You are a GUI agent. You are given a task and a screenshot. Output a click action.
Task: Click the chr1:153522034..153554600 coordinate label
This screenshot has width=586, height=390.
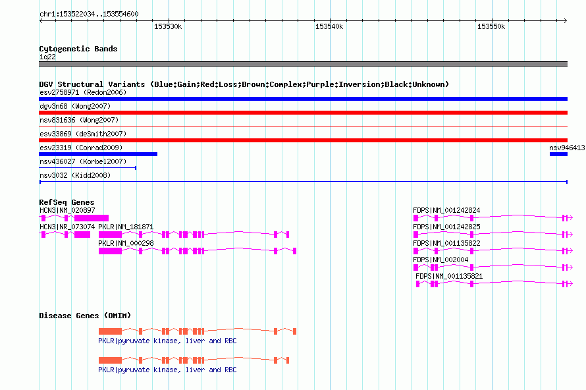(x=89, y=14)
